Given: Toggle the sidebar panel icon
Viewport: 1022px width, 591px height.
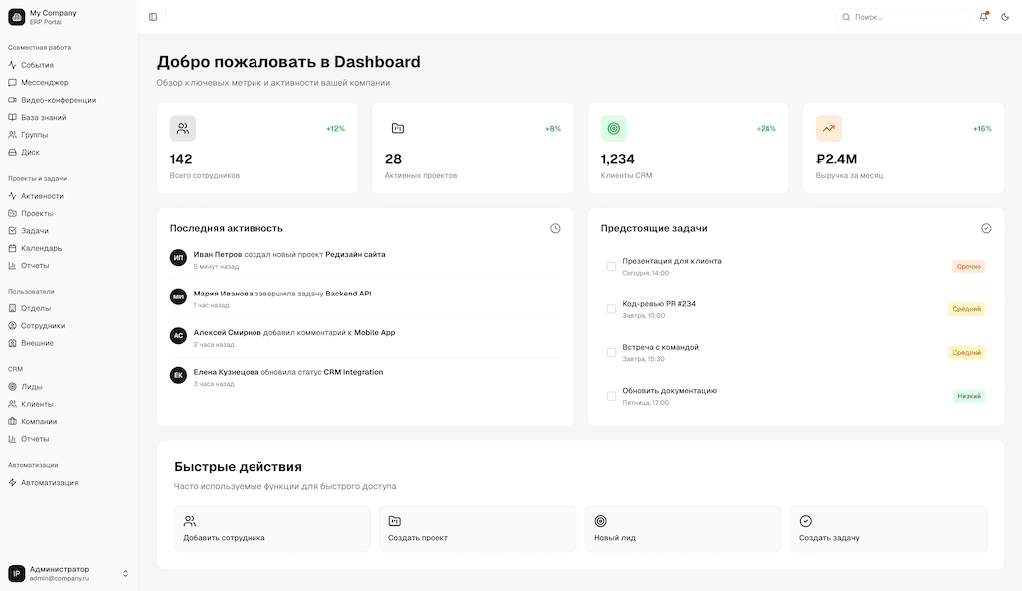Looking at the screenshot, I should [153, 17].
